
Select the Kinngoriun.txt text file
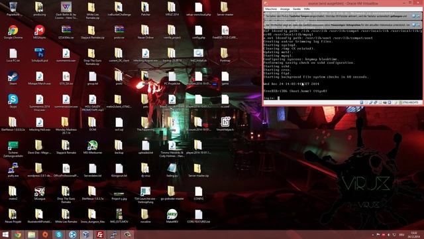pyautogui.click(x=119, y=171)
